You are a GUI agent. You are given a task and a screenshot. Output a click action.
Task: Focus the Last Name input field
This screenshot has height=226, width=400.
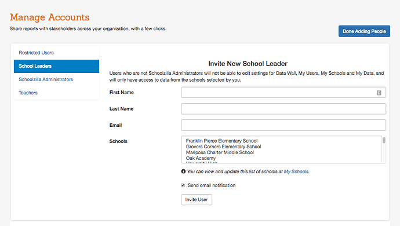pos(283,109)
